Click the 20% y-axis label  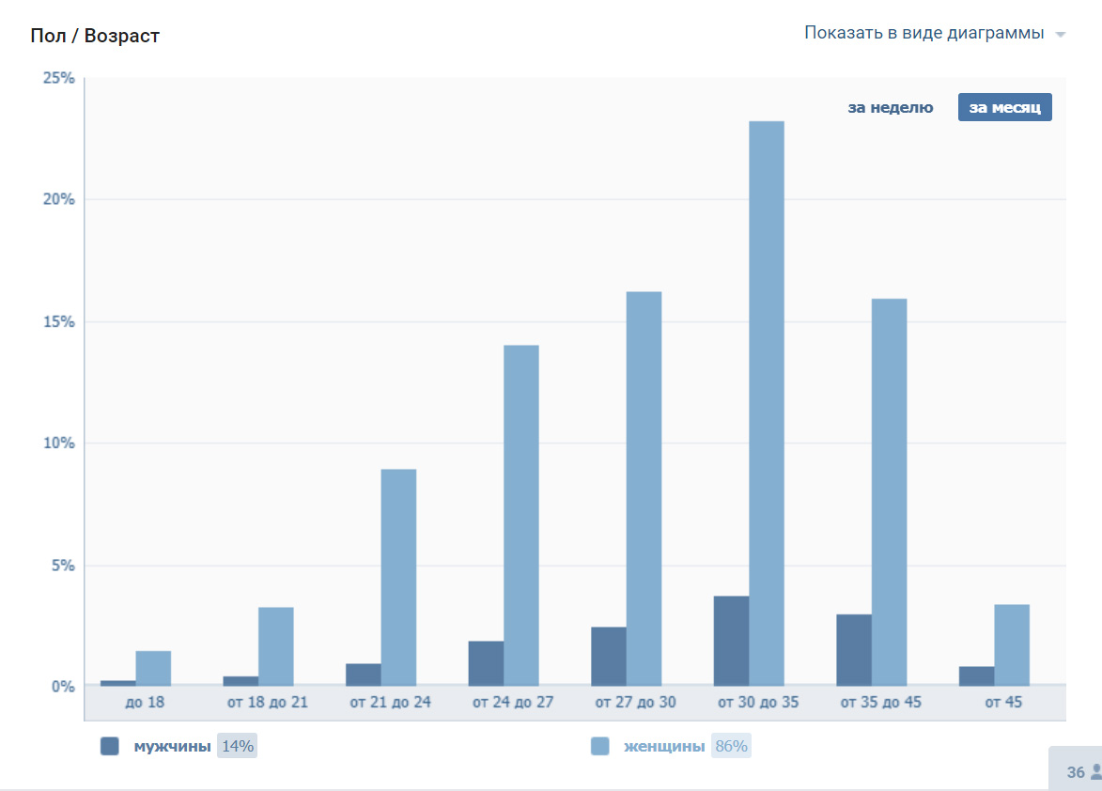point(58,199)
